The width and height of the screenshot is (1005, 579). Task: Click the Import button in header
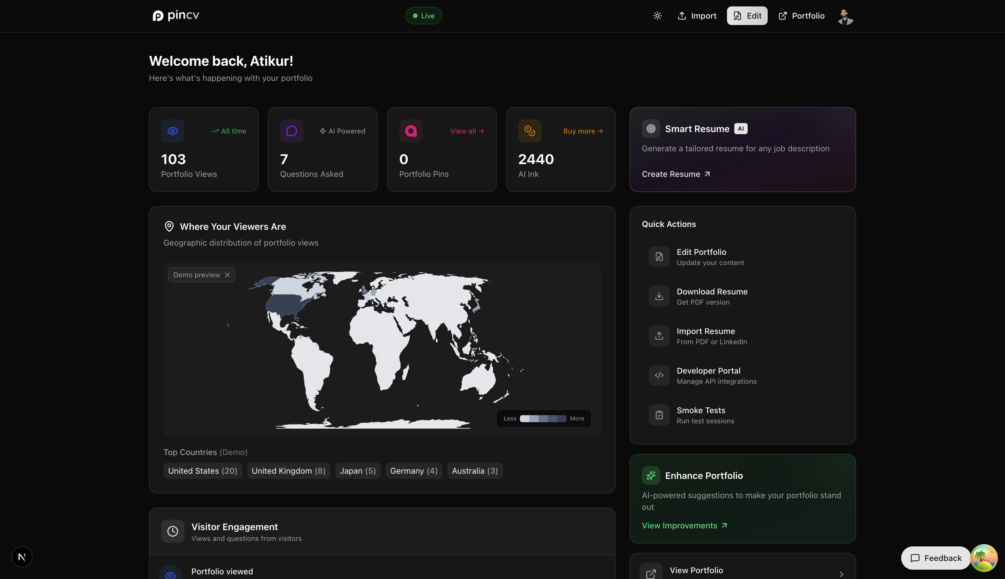[697, 16]
